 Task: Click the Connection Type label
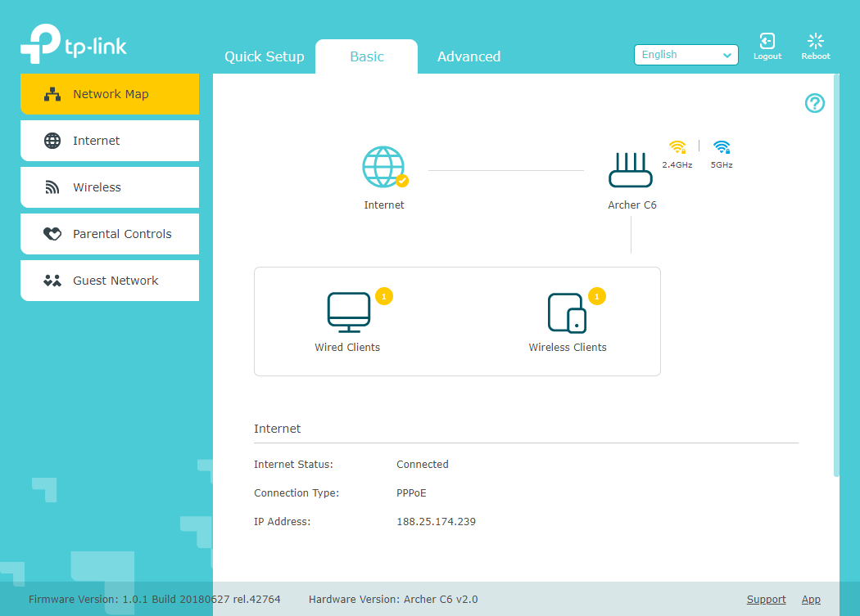pos(296,493)
